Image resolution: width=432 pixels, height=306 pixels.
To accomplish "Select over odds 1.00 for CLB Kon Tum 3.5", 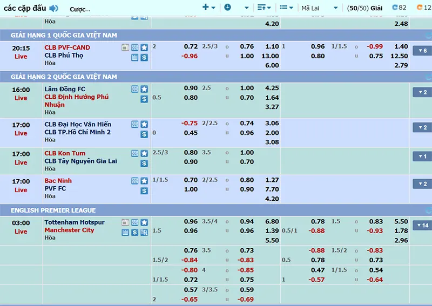I will click(247, 153).
